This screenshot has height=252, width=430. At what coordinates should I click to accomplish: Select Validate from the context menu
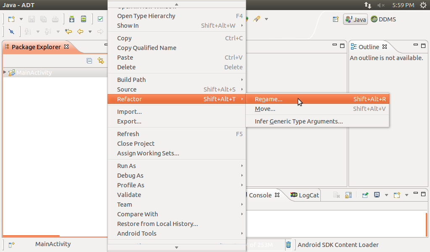point(177,195)
